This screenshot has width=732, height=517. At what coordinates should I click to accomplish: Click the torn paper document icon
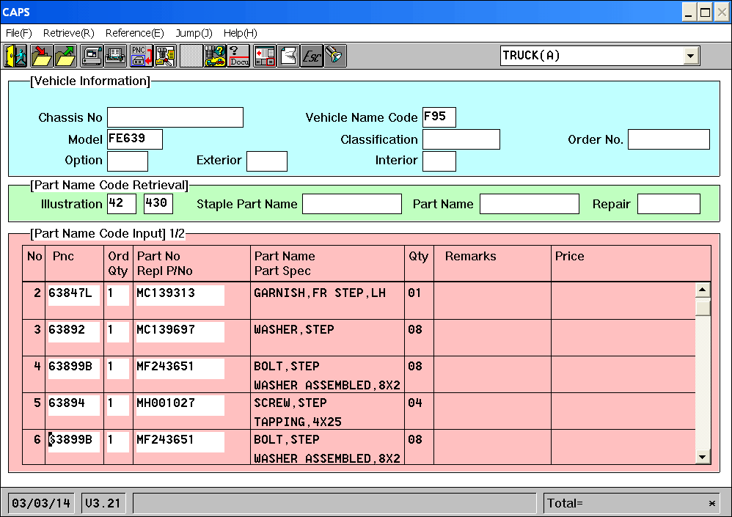pyautogui.click(x=288, y=56)
